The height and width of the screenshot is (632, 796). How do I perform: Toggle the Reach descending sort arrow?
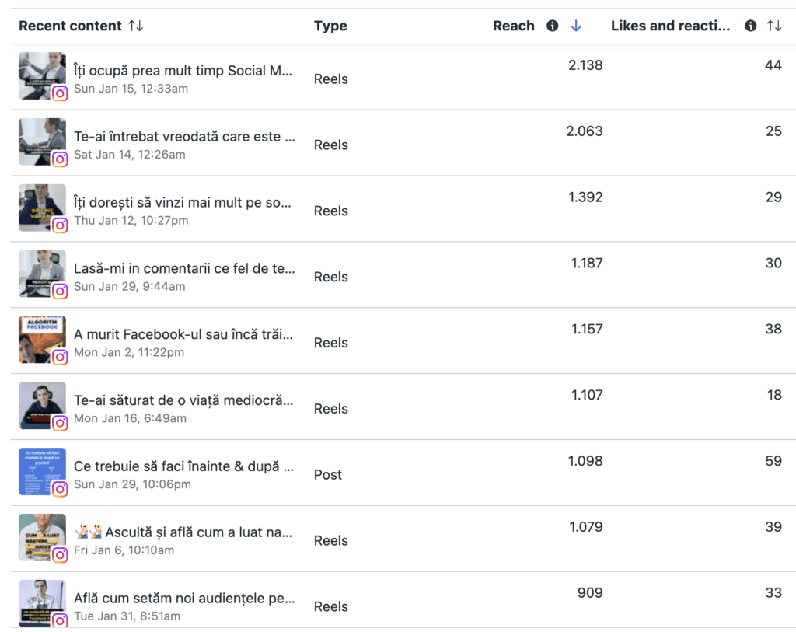[x=576, y=26]
